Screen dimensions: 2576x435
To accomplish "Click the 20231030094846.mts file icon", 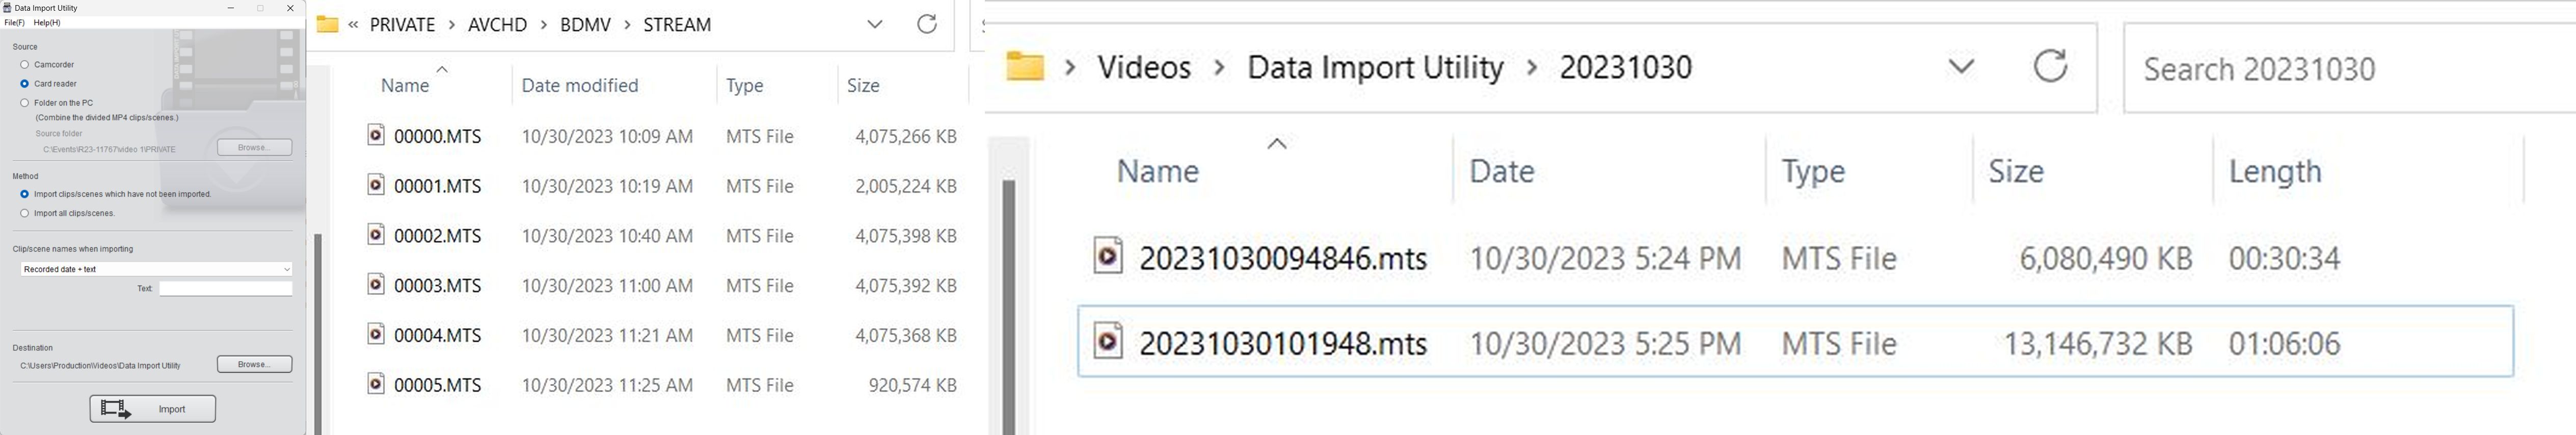I will [1108, 256].
